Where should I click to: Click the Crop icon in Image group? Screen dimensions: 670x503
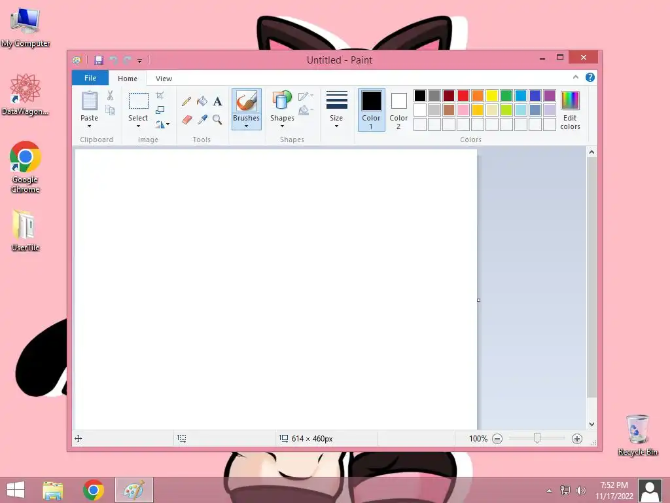coord(160,96)
